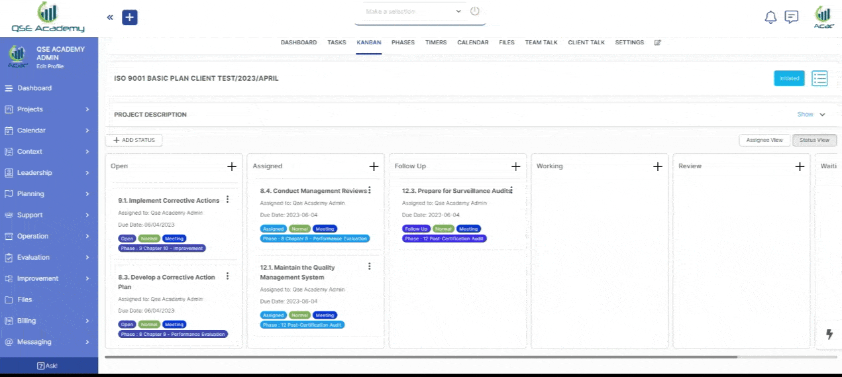Screen dimensions: 842x377
Task: Open options menu for Maintain the Quality Management System
Action: click(x=370, y=266)
